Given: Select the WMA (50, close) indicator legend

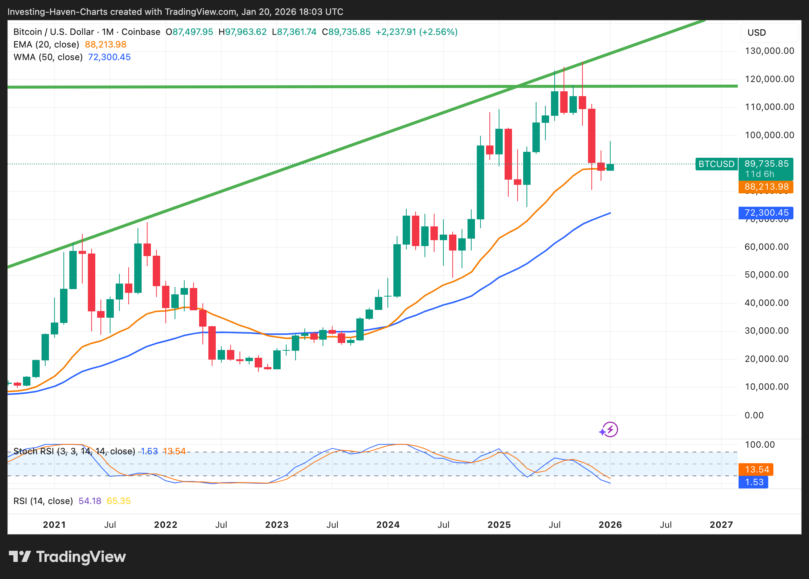Looking at the screenshot, I should point(48,57).
